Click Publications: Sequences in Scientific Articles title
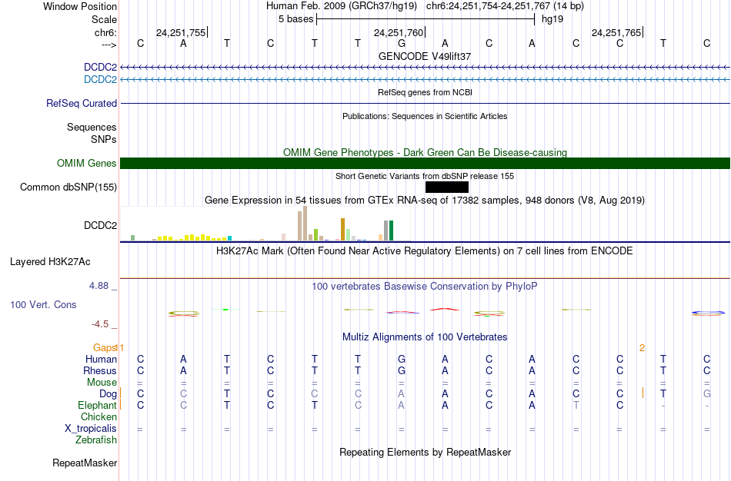This screenshot has width=731, height=481. tap(425, 116)
